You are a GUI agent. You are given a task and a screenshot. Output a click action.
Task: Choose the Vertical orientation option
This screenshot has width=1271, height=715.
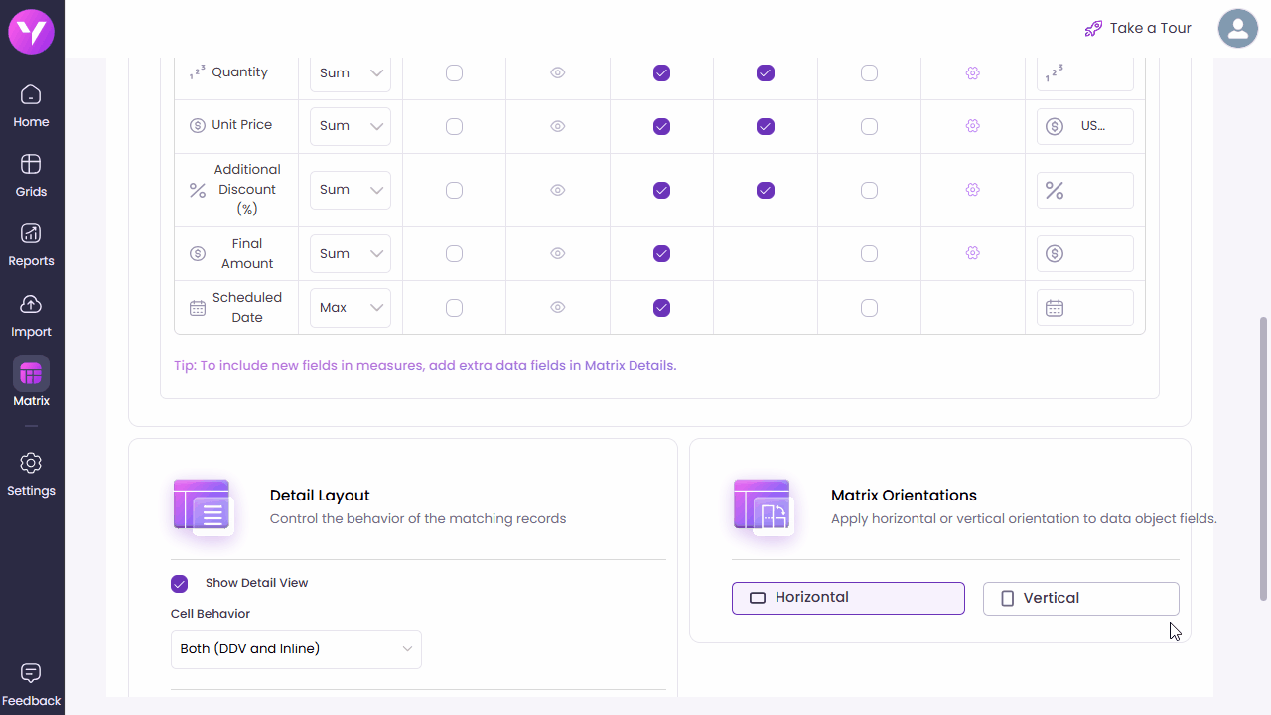[1080, 599]
